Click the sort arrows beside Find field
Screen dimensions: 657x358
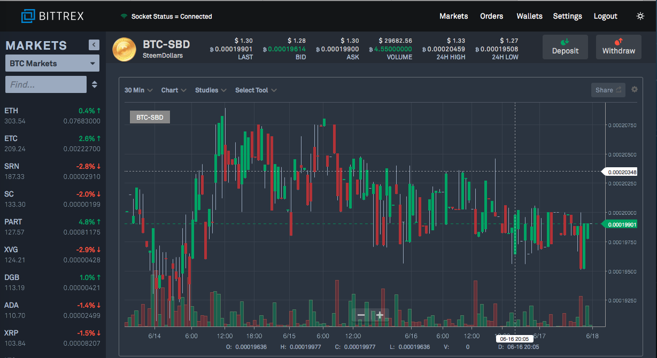click(x=95, y=84)
